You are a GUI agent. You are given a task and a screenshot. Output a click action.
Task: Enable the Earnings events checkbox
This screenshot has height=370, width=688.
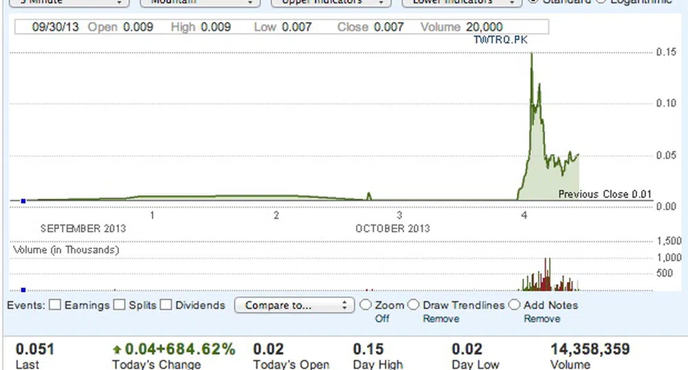point(55,305)
